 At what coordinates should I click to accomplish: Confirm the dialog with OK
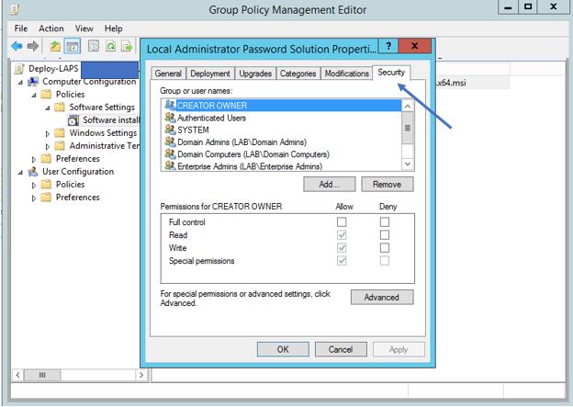(x=283, y=350)
